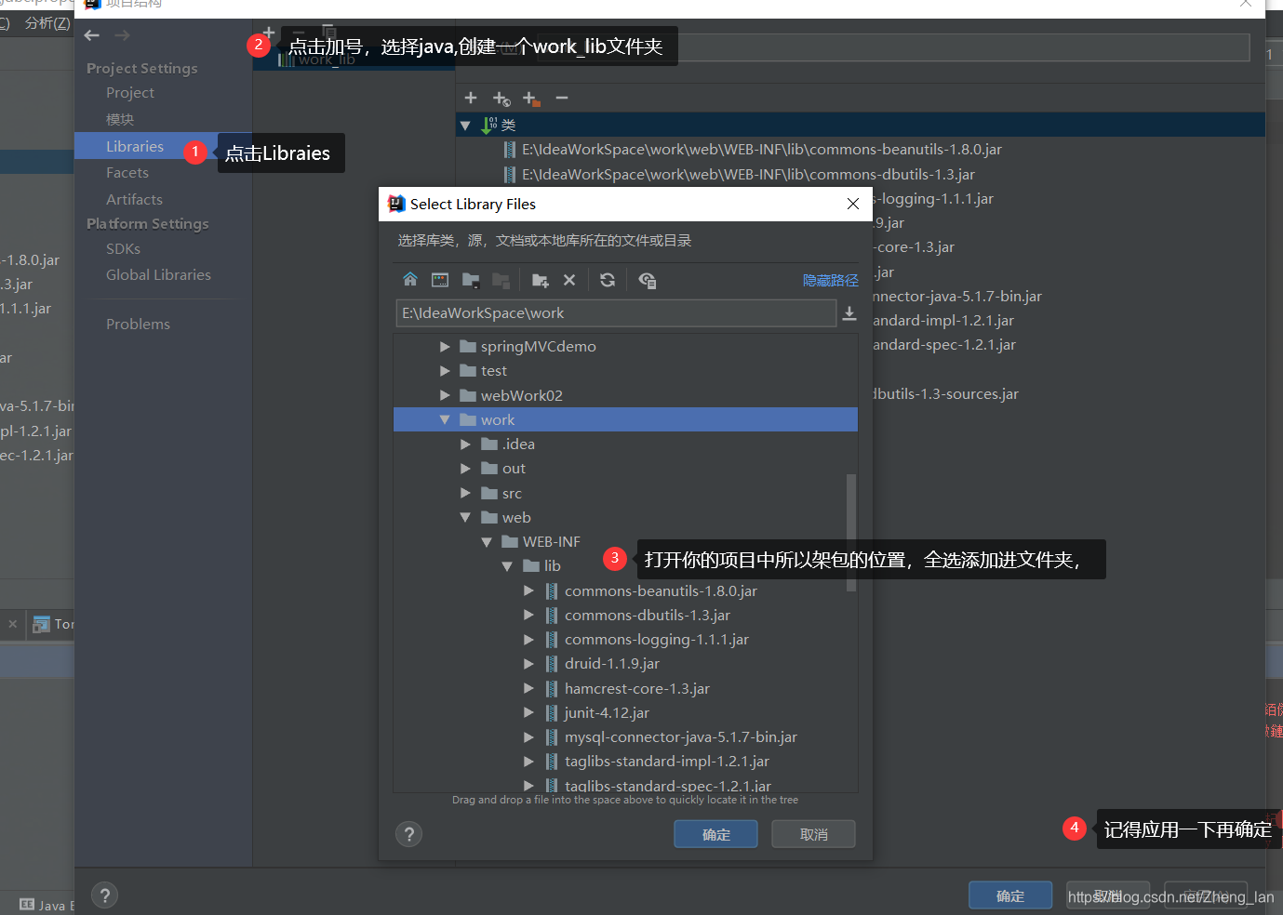Screen dimensions: 1283x915
Task: Open Facets settings item
Action: tap(127, 173)
